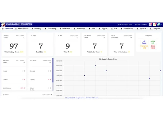Click the icon beside Lead menu
Image resolution: width=163 pixels, height=122 pixels.
point(90,29)
